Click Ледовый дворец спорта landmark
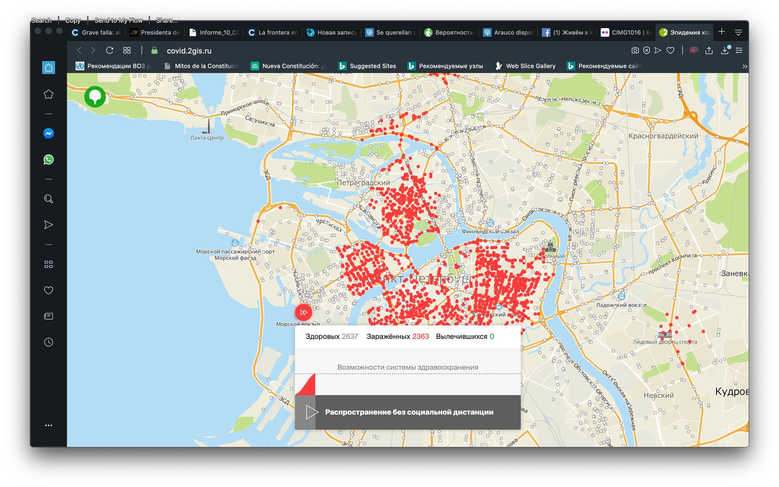779x487 pixels. point(665,335)
